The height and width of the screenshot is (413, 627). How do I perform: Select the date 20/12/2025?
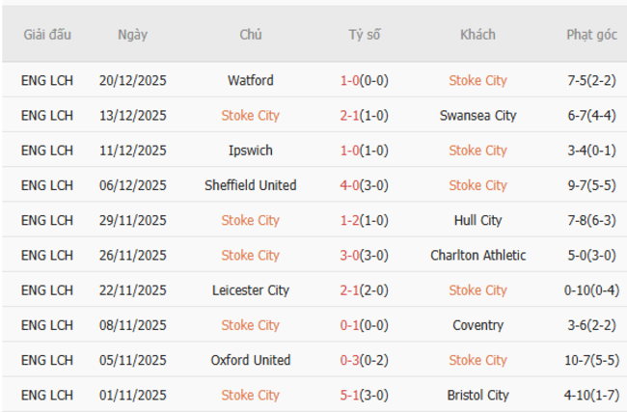point(132,81)
